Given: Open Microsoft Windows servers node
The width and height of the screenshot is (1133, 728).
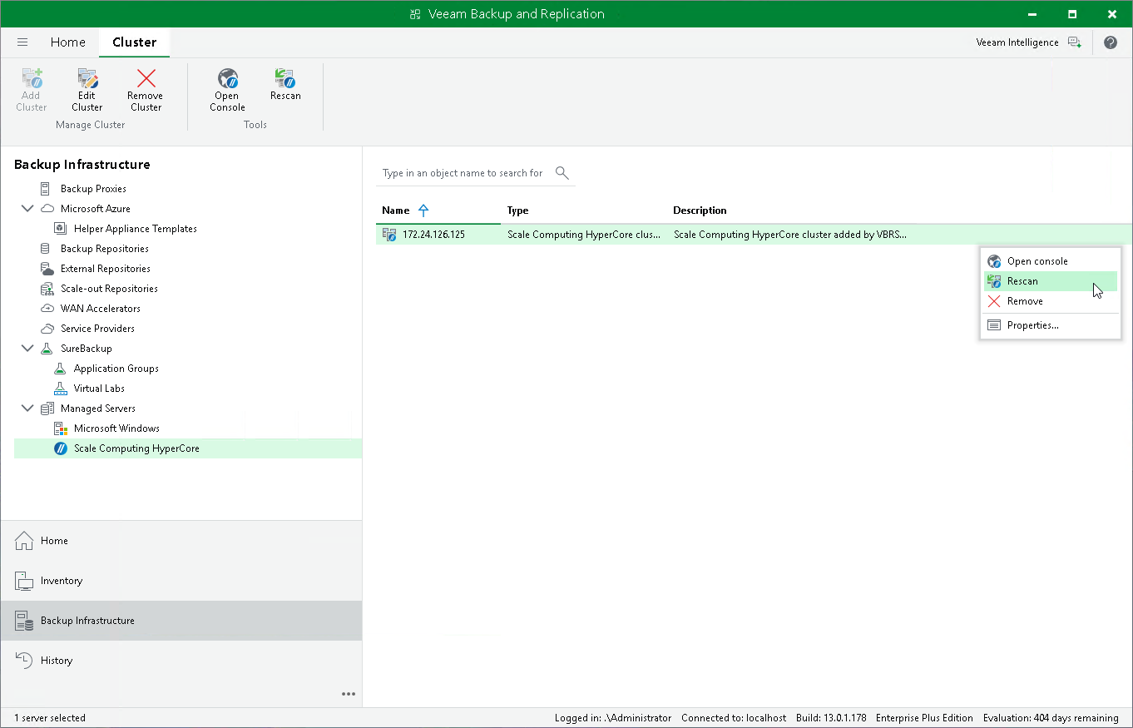Looking at the screenshot, I should point(116,428).
